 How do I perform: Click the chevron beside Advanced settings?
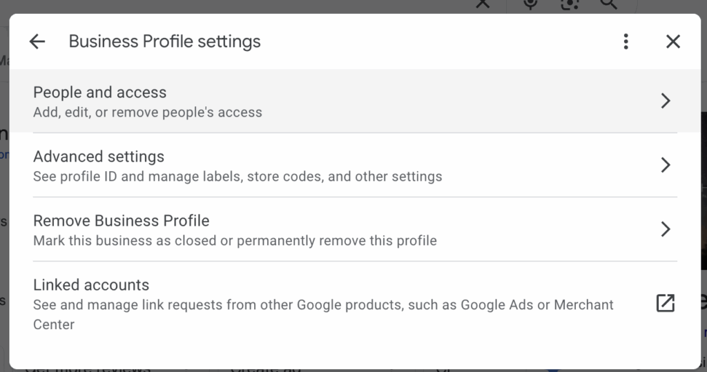666,165
